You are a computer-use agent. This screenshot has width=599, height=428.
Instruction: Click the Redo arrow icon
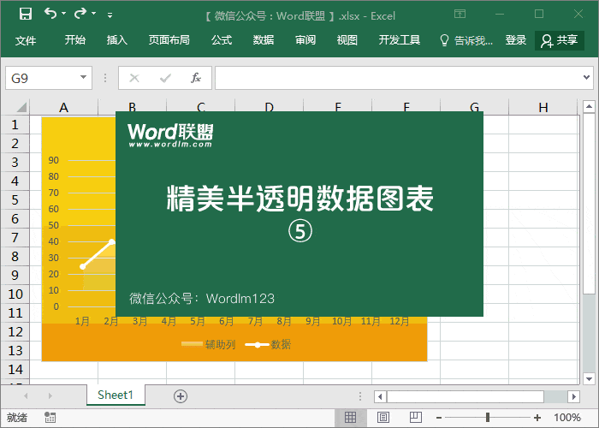80,14
